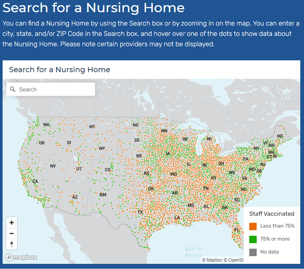Click the MT state label on map
The image size is (304, 269).
click(x=92, y=127)
